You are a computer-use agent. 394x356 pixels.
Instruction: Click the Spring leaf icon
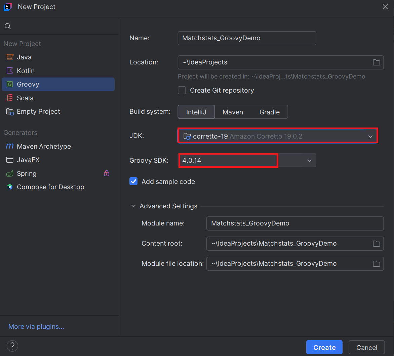tap(10, 173)
